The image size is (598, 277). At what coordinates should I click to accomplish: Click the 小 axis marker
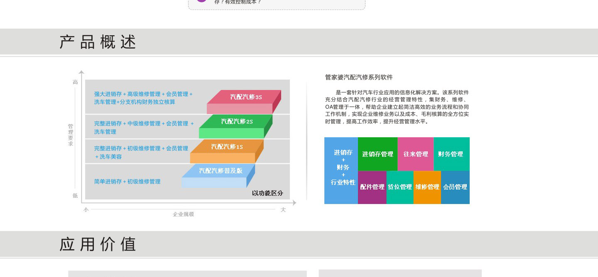click(x=86, y=210)
